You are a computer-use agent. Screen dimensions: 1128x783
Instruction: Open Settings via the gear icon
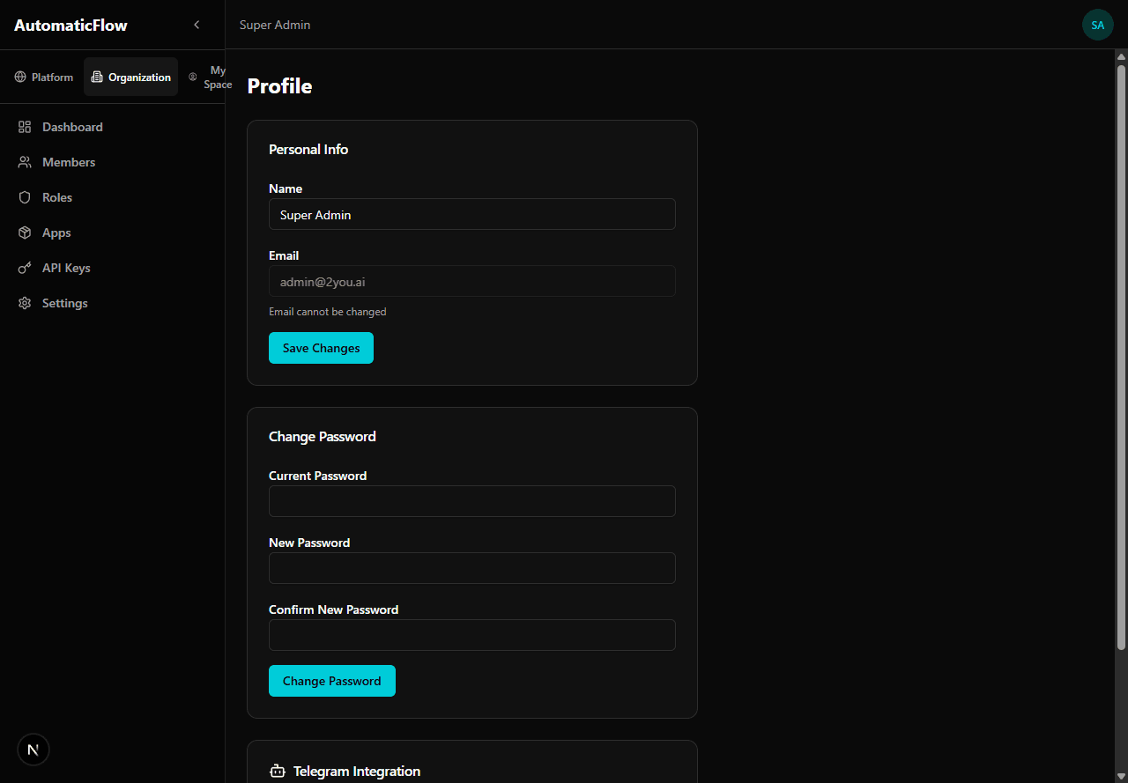coord(26,303)
